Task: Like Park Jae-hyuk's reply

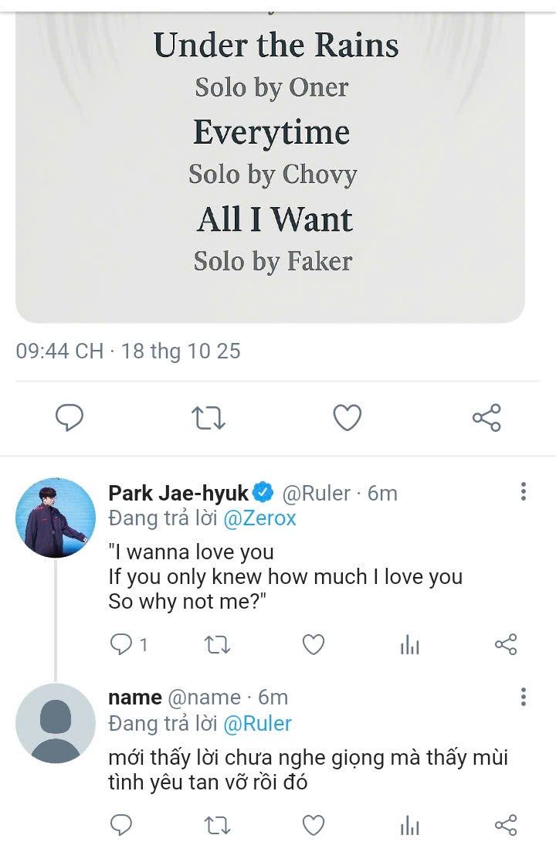Action: pyautogui.click(x=313, y=644)
